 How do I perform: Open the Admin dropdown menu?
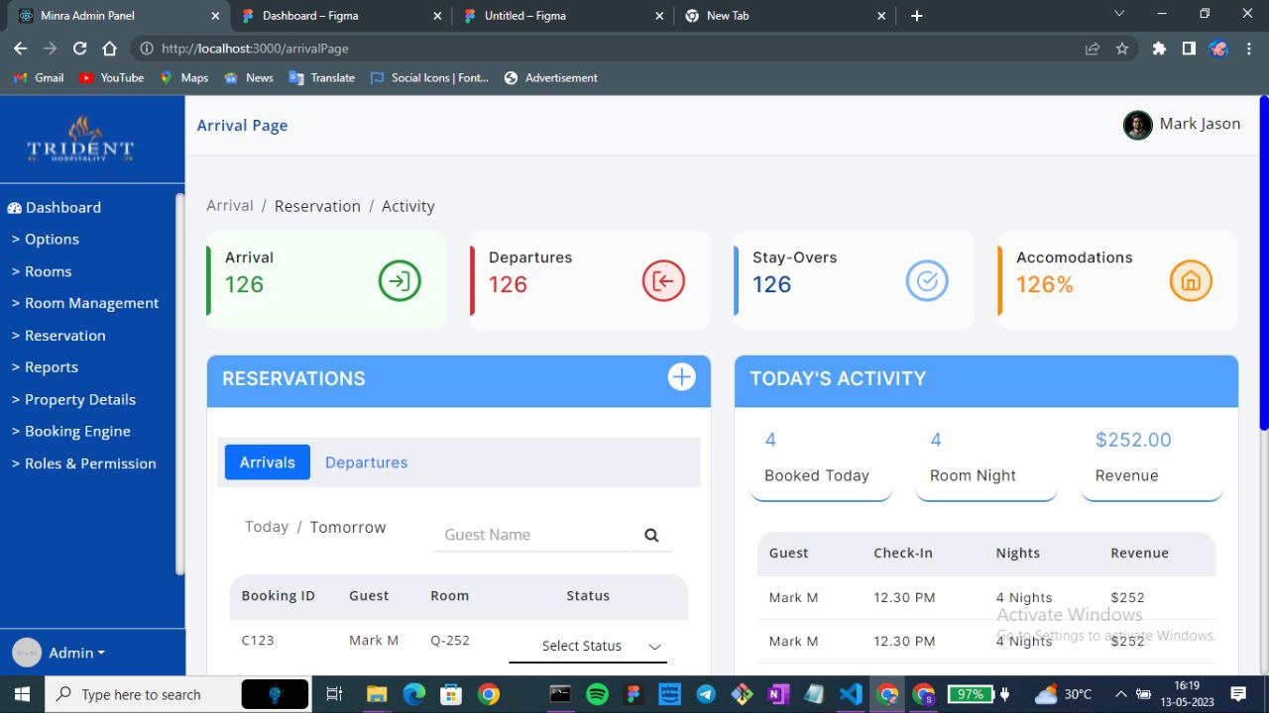pos(76,653)
